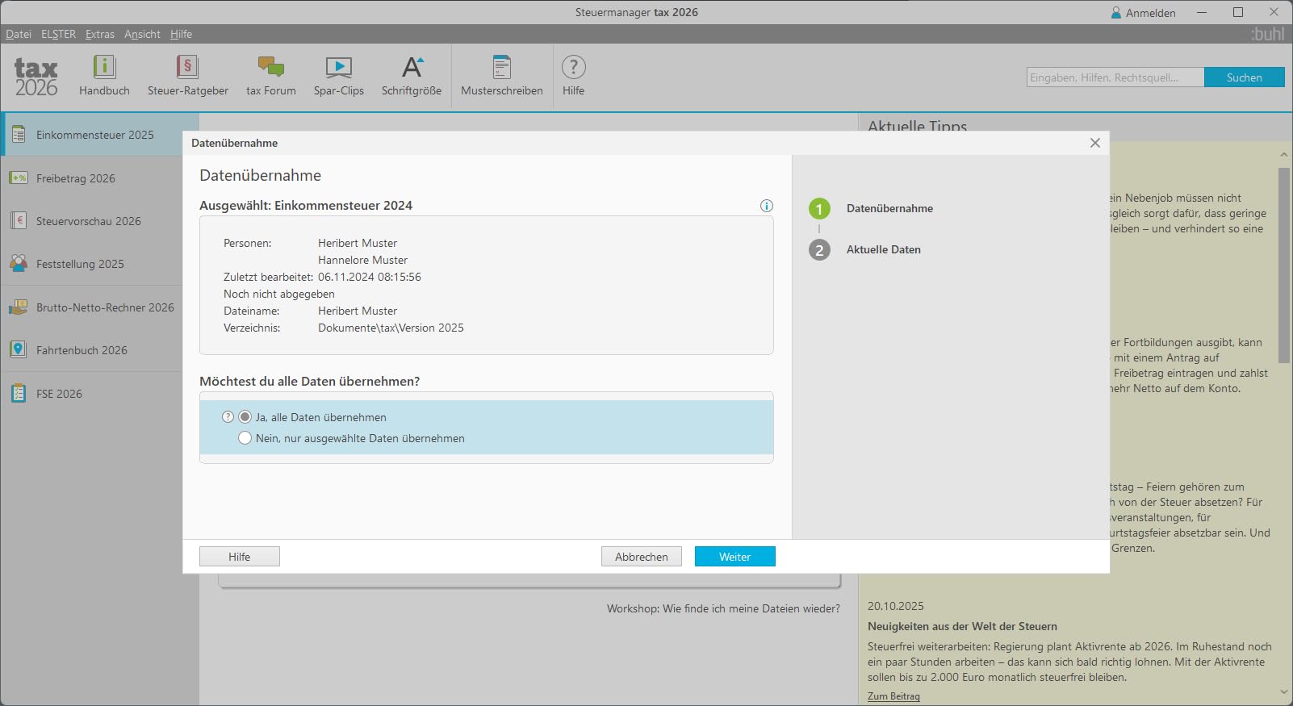Click the help icon next to Ja option
This screenshot has width=1293, height=706.
[x=228, y=417]
